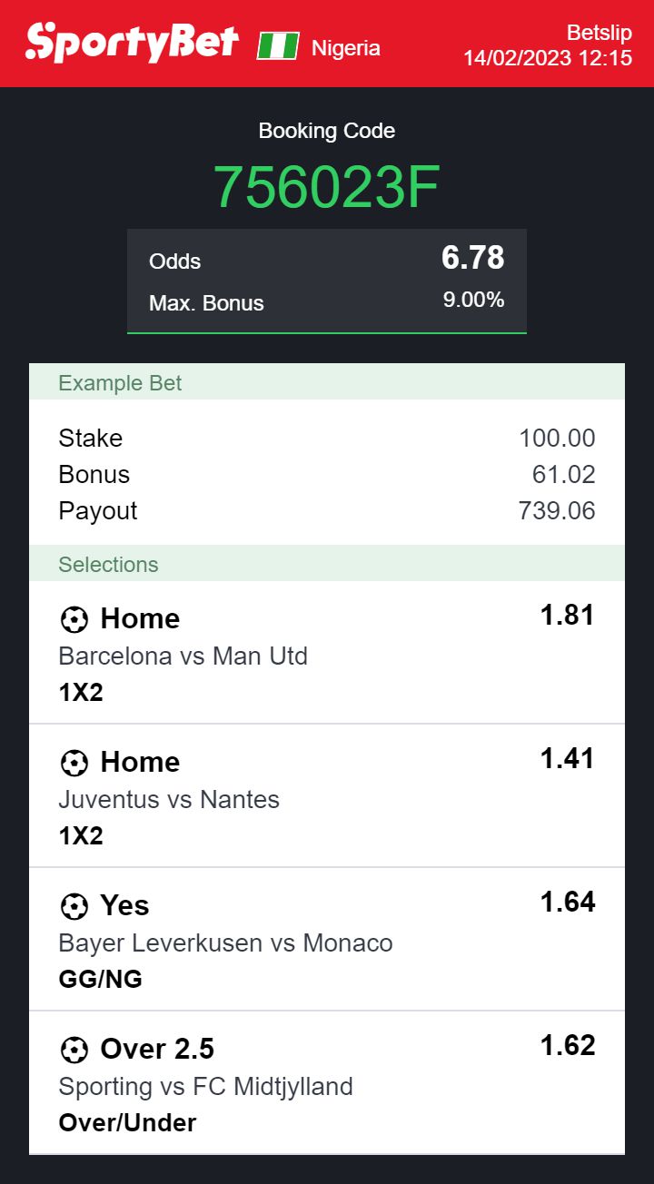Click the Payout amount 739.06

click(557, 511)
